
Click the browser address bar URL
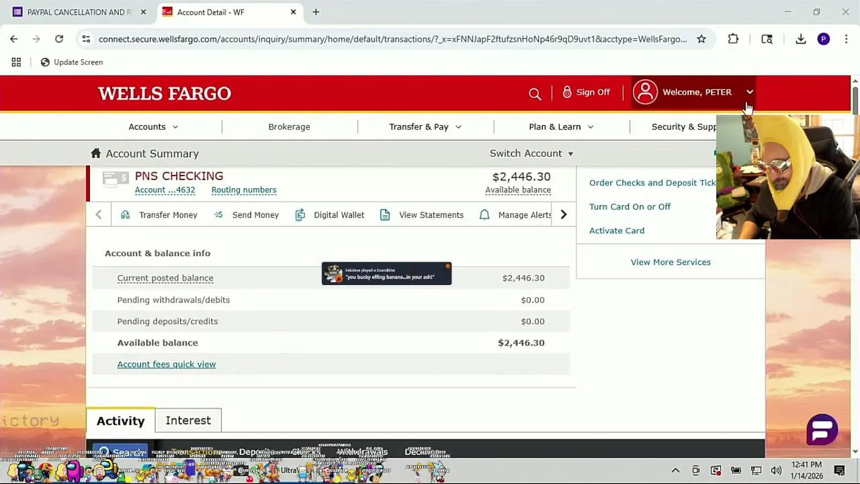tap(392, 39)
